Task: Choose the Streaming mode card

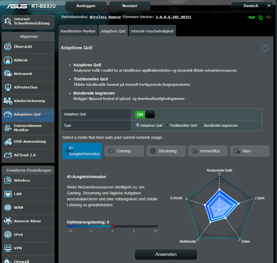Action: [x=166, y=151]
